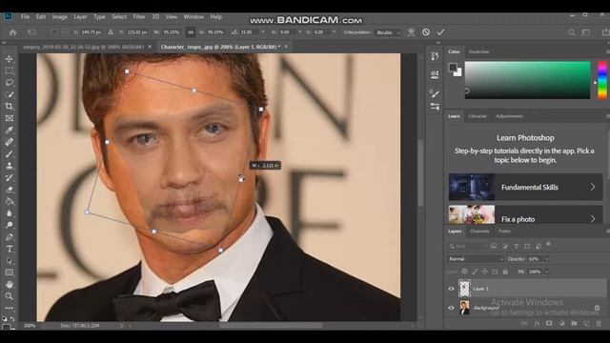610x343 pixels.
Task: Select the Crop tool
Action: coord(9,107)
